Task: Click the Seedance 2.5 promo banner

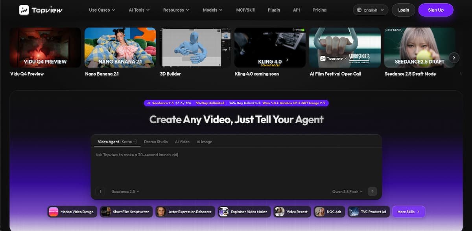Action: pyautogui.click(x=236, y=103)
